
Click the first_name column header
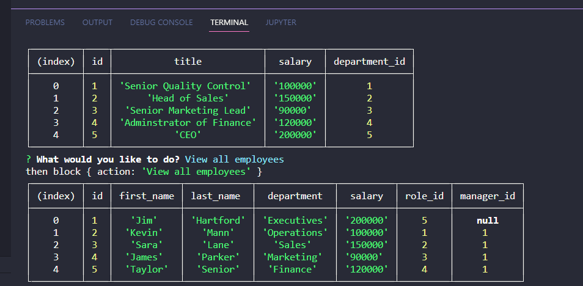[147, 196]
